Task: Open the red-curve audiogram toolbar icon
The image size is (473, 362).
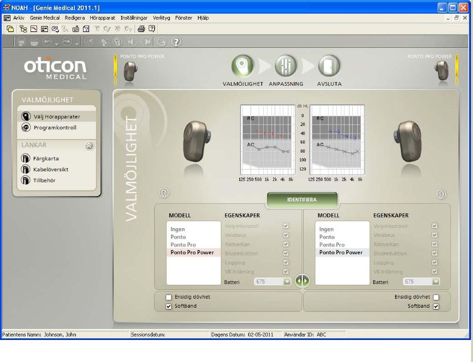Action: pyautogui.click(x=34, y=29)
